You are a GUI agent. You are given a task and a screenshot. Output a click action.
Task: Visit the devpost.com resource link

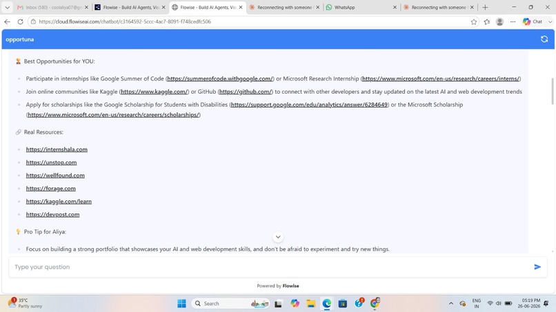coord(53,215)
